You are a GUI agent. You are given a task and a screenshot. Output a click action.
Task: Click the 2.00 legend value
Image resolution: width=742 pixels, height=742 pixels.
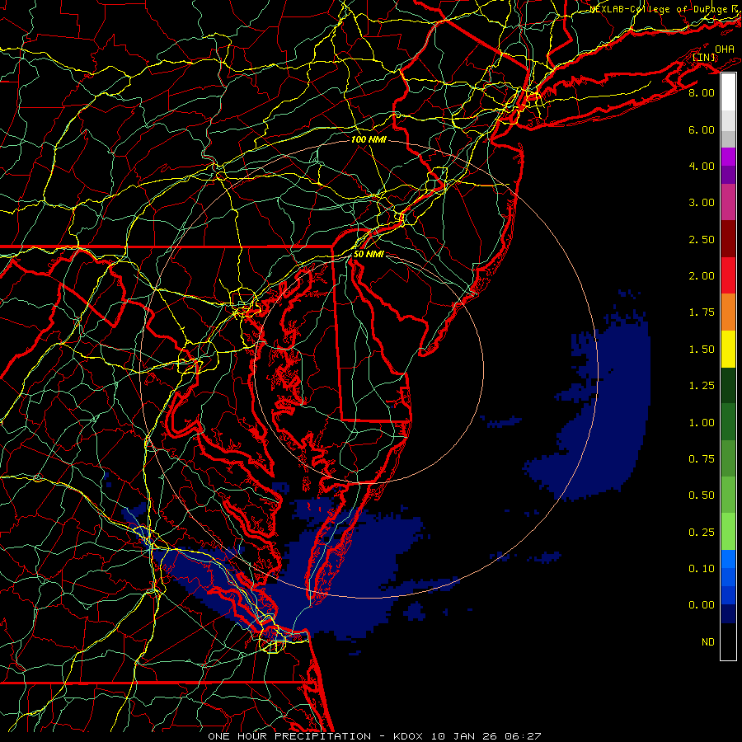click(702, 276)
